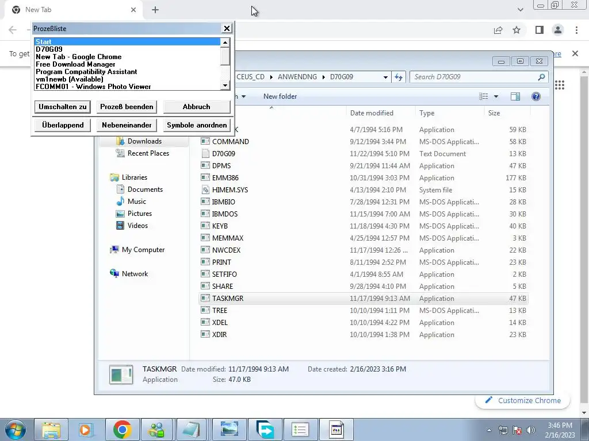Open Chrome profile avatar icon

click(558, 30)
